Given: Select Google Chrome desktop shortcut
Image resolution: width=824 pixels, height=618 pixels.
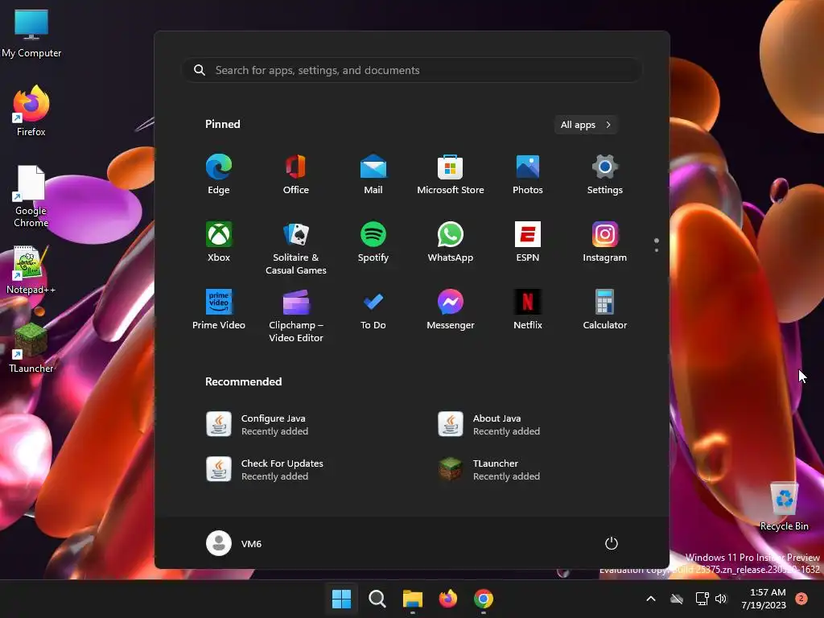Looking at the screenshot, I should 31,196.
